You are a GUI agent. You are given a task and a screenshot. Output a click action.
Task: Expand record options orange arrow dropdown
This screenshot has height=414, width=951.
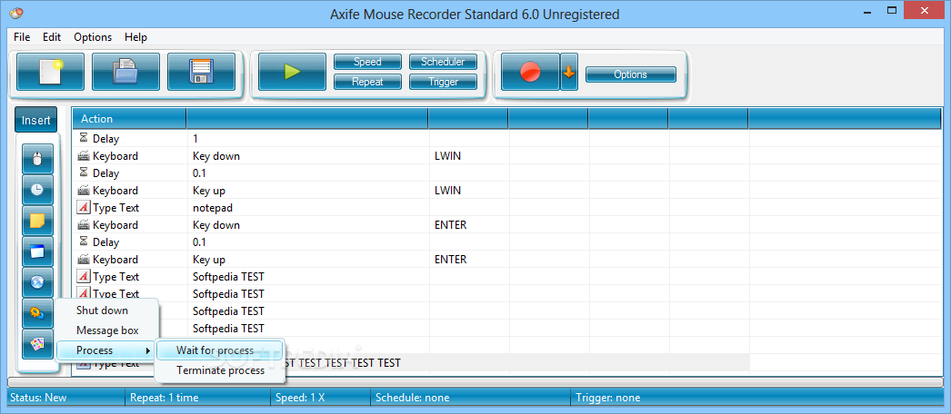569,72
